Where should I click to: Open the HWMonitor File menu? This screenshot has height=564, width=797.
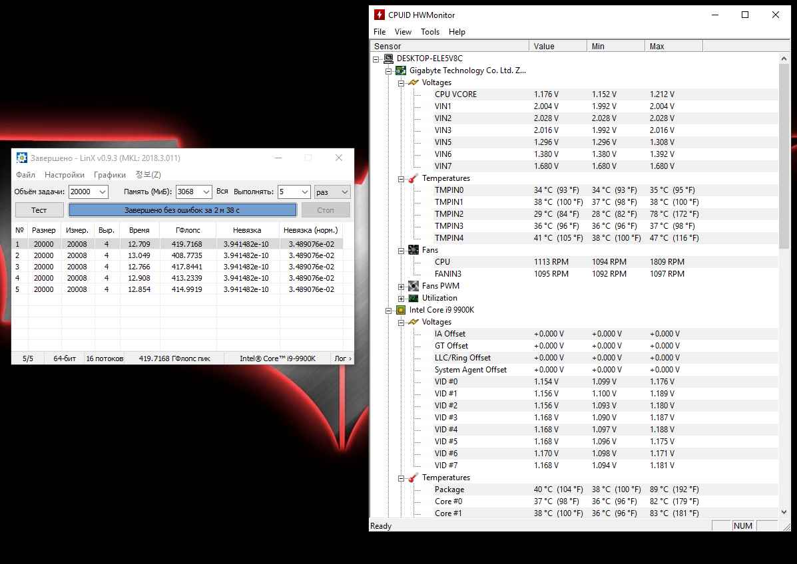380,31
